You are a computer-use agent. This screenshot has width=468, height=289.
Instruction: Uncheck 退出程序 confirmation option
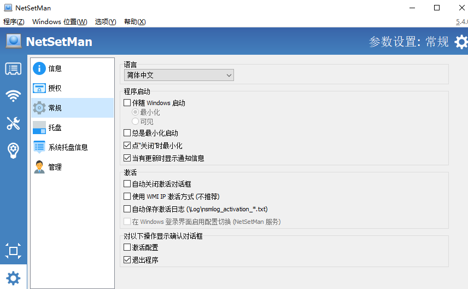127,260
